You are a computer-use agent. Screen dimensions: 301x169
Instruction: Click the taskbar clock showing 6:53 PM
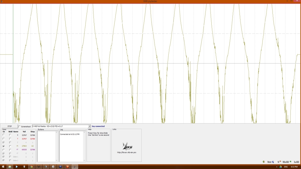295,167
